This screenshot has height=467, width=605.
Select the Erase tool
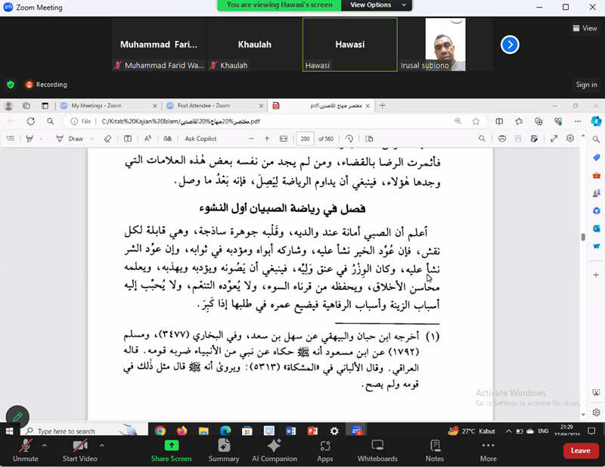pos(107,139)
